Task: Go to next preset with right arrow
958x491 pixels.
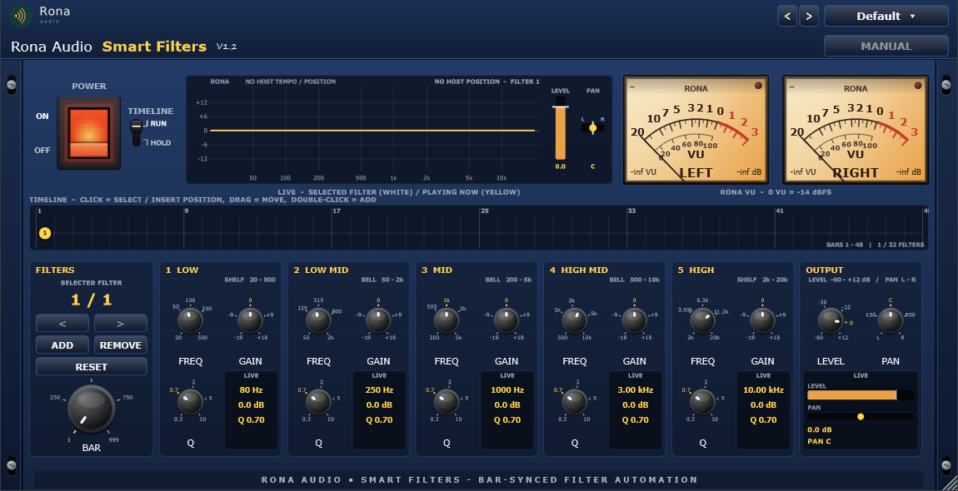Action: pyautogui.click(x=809, y=17)
